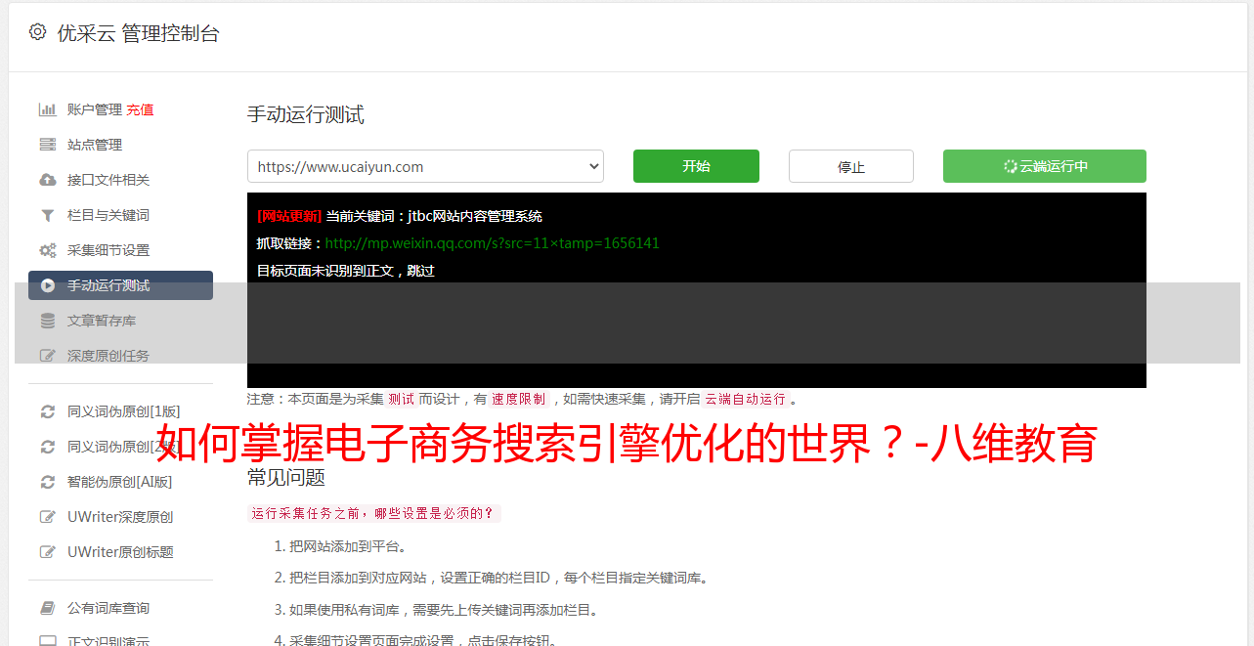Click the book icon for 公有词库查询

click(47, 608)
